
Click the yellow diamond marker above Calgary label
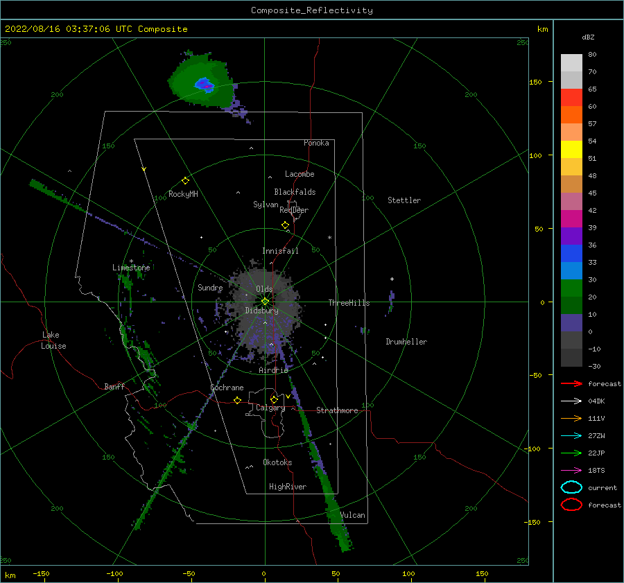pos(274,399)
